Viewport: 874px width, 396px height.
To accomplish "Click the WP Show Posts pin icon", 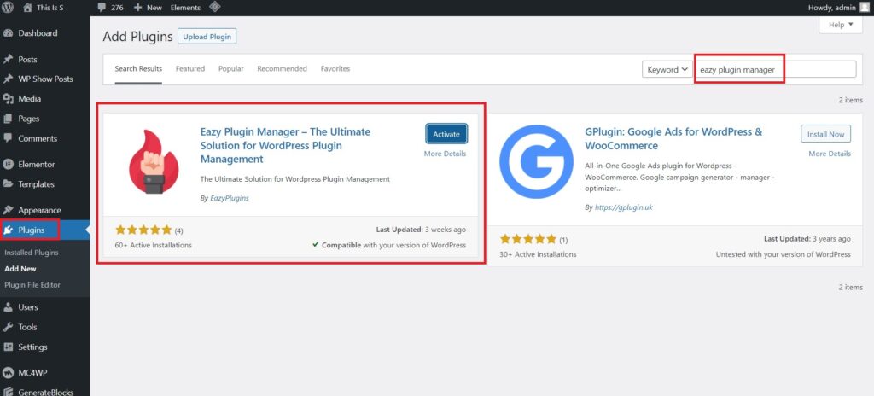I will pyautogui.click(x=8, y=79).
